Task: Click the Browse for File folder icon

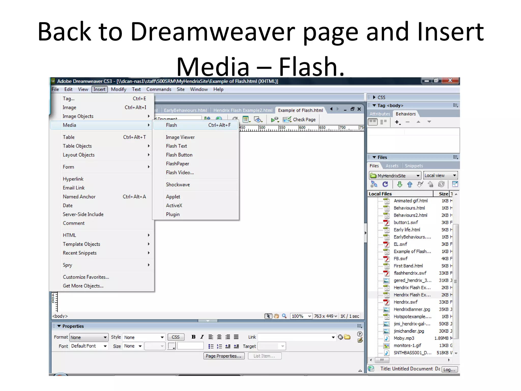Action: (347, 337)
